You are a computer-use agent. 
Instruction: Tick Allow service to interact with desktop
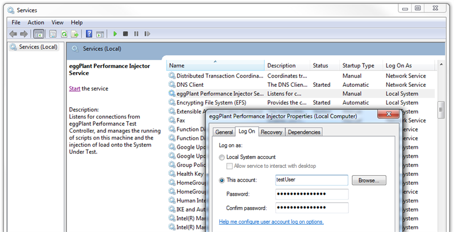pyautogui.click(x=230, y=166)
